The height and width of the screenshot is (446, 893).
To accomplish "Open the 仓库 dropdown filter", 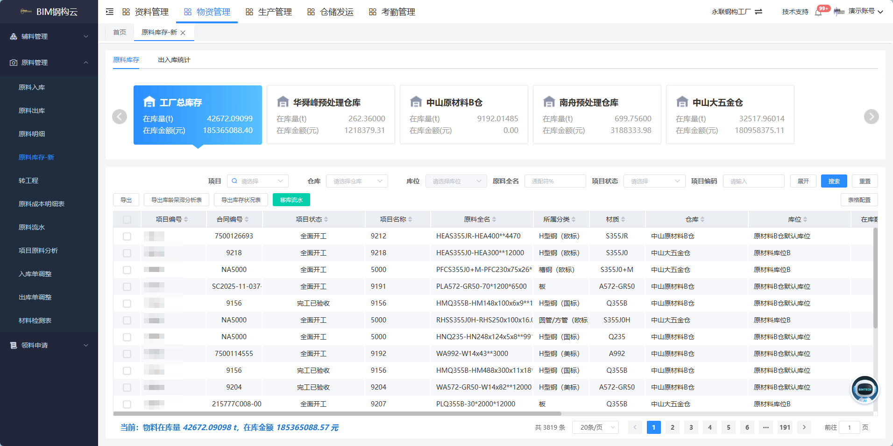I will (357, 181).
